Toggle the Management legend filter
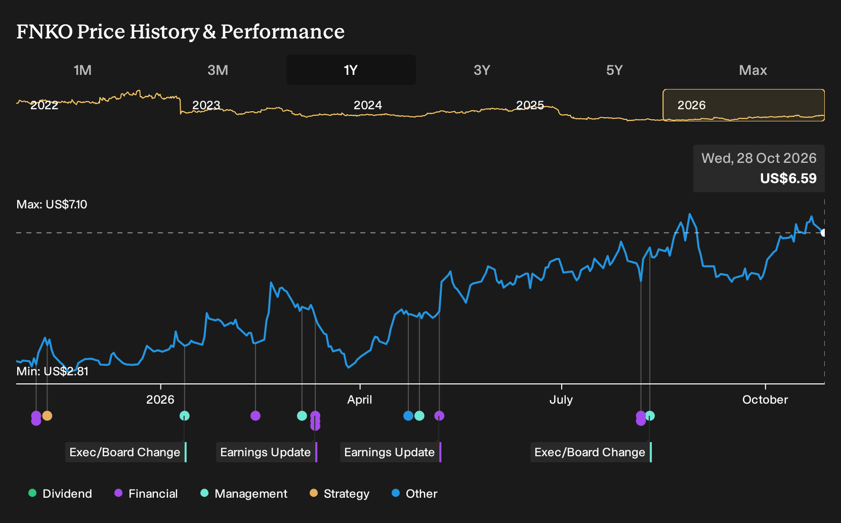Image resolution: width=841 pixels, height=523 pixels. point(244,494)
